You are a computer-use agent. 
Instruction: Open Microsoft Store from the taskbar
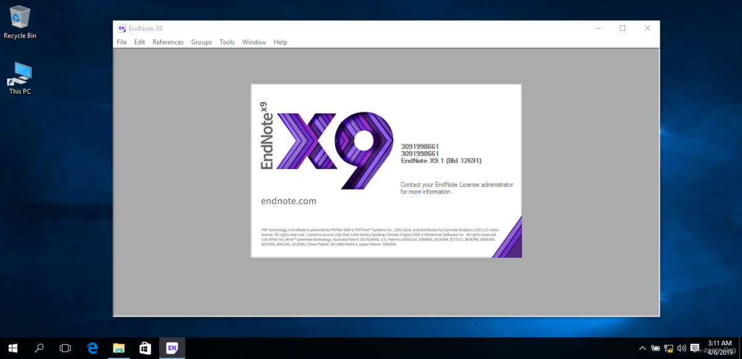145,348
